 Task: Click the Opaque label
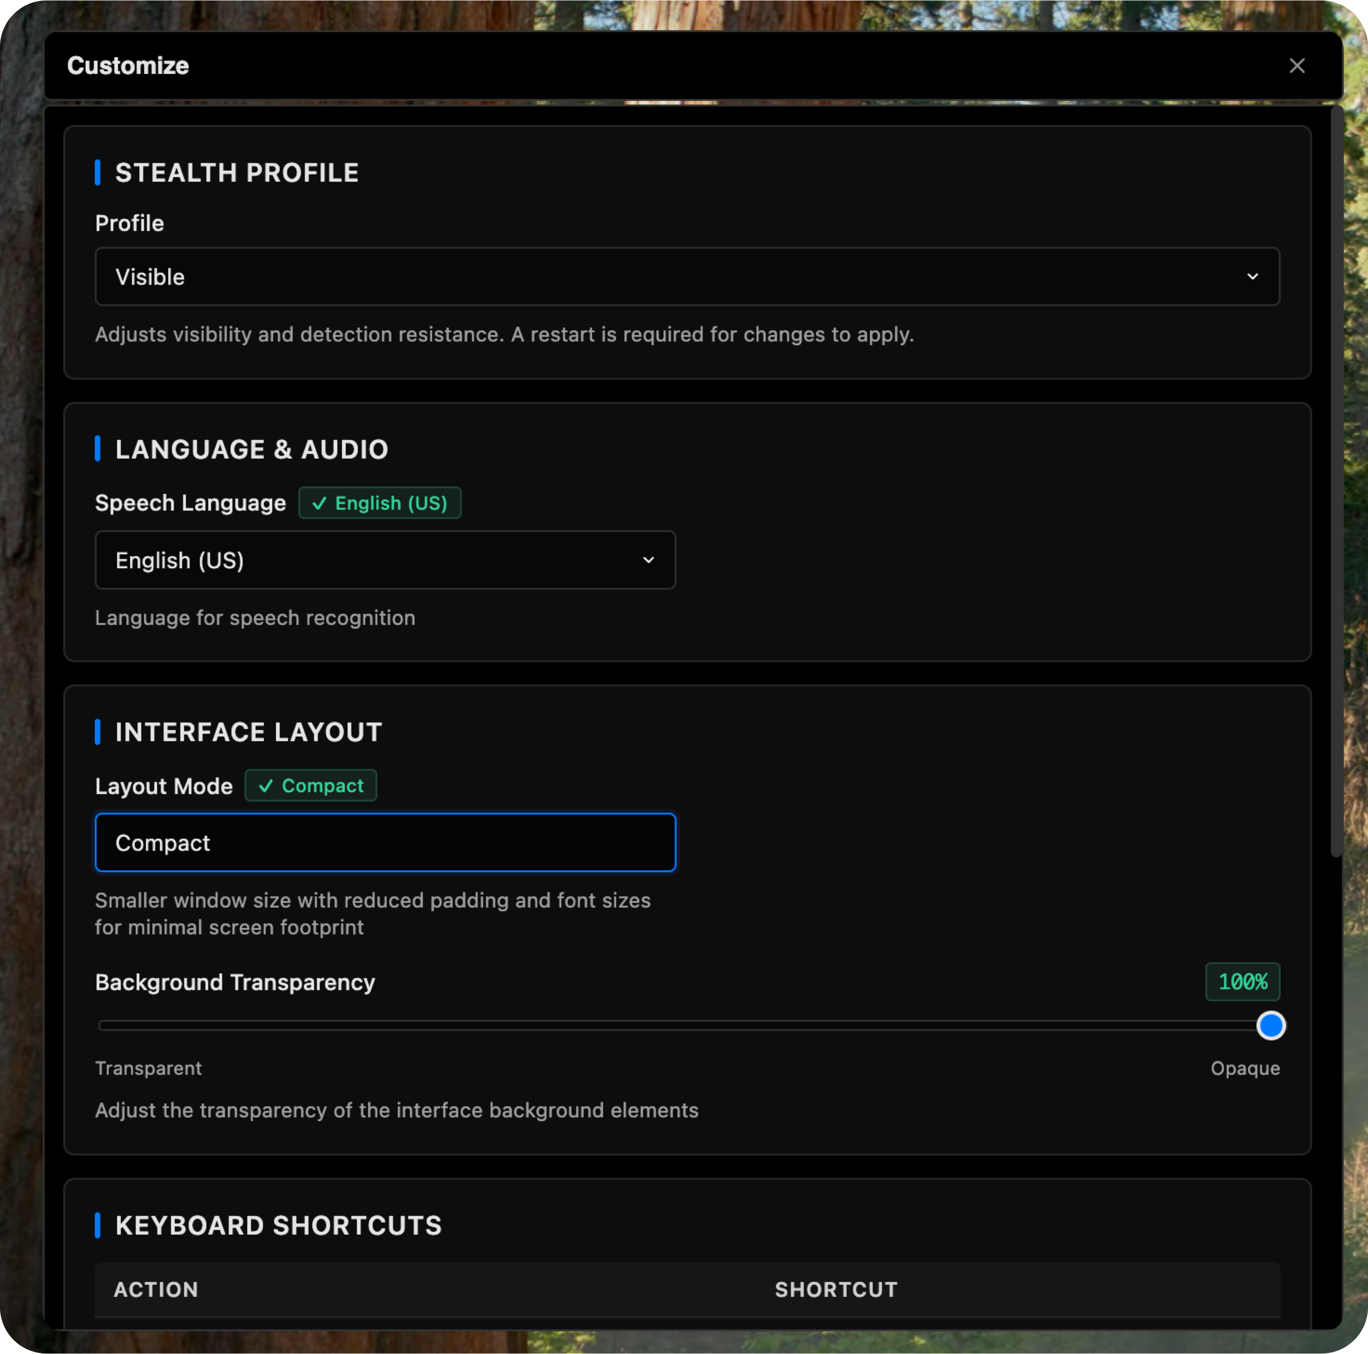point(1245,1068)
